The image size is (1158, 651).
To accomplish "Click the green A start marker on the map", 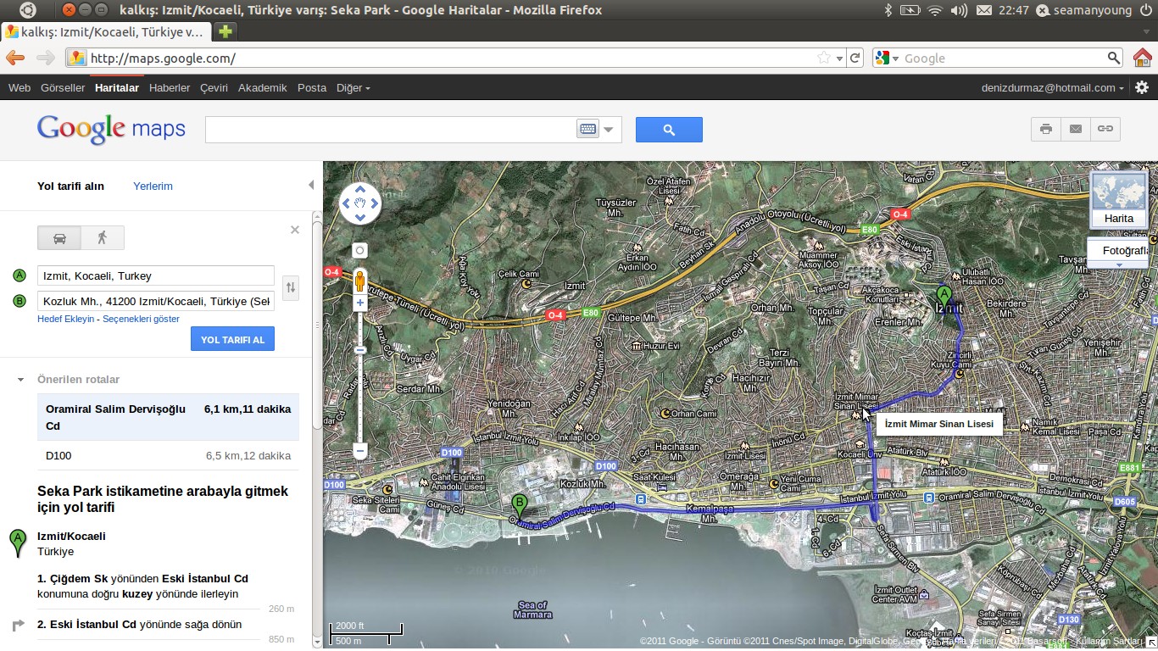I will click(944, 298).
